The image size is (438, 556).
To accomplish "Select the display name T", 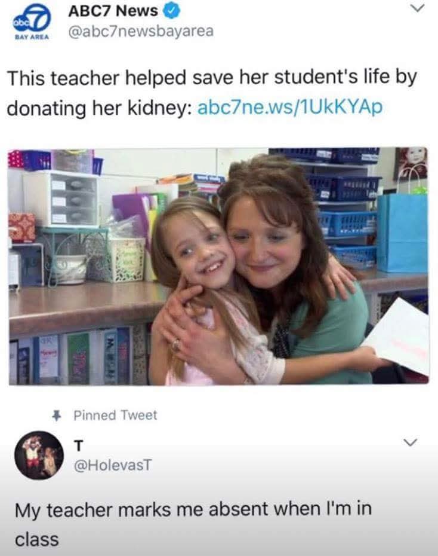I will pyautogui.click(x=79, y=445).
